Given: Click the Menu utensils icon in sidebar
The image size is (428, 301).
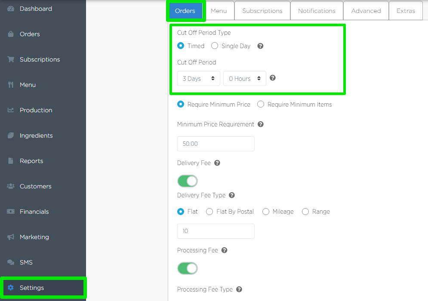Looking at the screenshot, I should tap(11, 85).
